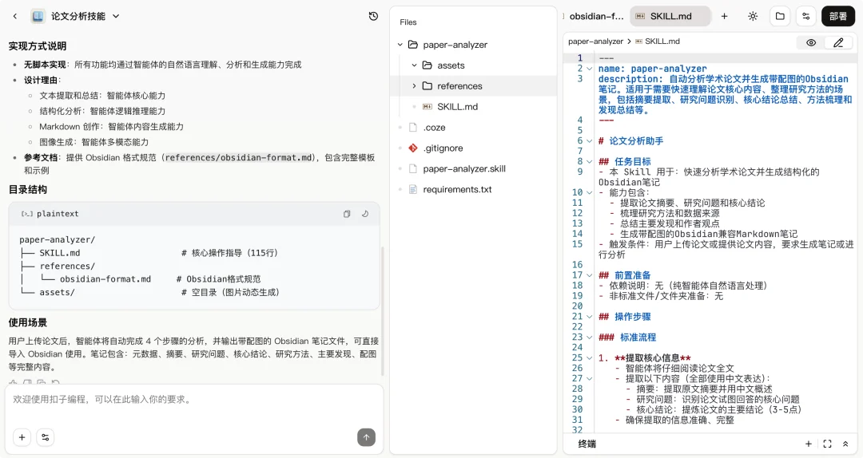Click line number 15 in editor gutter
Image resolution: width=863 pixels, height=458 pixels.
pyautogui.click(x=577, y=244)
